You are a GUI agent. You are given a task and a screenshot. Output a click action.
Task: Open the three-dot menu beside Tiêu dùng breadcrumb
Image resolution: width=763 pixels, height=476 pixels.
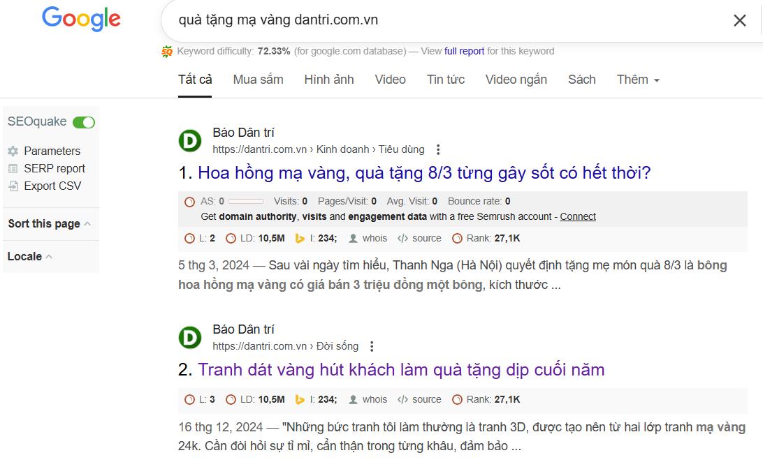(x=438, y=150)
